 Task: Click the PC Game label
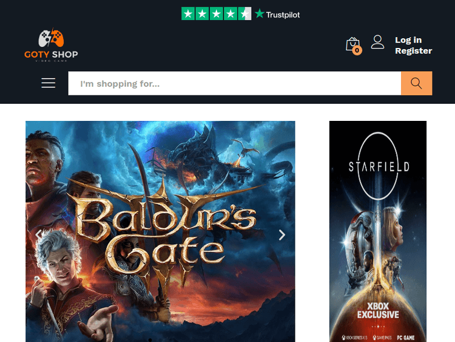[x=406, y=337]
